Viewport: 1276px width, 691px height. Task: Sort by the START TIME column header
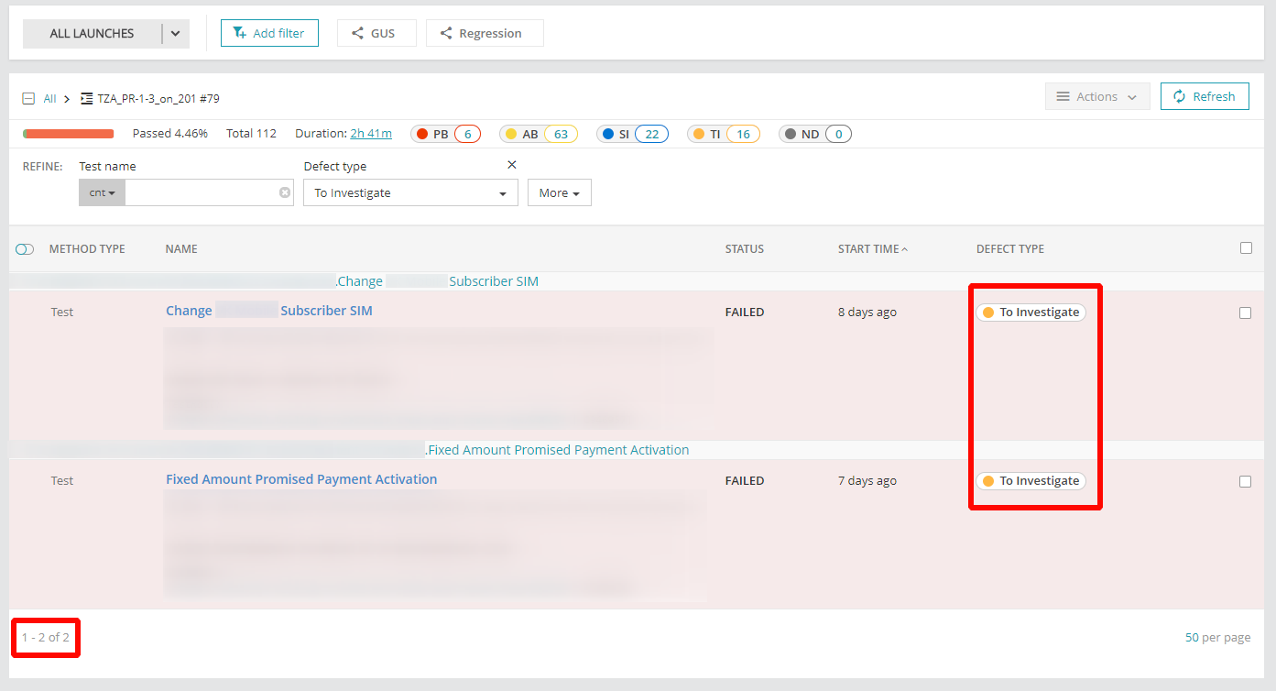pos(873,249)
